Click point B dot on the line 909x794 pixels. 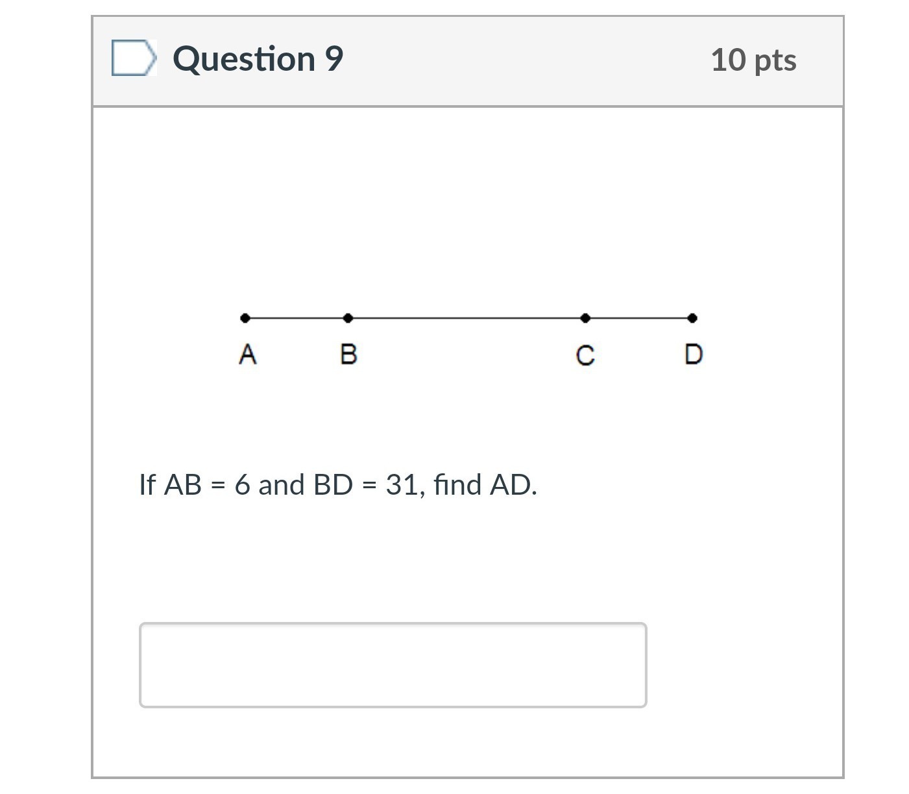point(348,318)
